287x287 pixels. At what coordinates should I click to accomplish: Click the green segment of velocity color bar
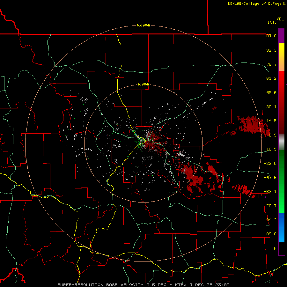pyautogui.click(x=282, y=181)
